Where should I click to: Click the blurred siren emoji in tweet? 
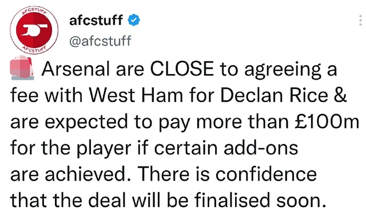22,68
